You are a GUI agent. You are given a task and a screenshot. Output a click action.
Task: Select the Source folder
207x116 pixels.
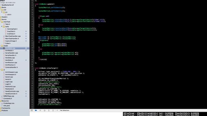tap(4, 19)
